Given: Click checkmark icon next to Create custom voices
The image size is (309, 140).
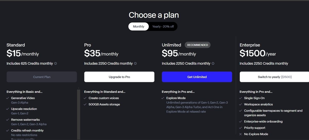Looking at the screenshot, I should pyautogui.click(x=85, y=98).
